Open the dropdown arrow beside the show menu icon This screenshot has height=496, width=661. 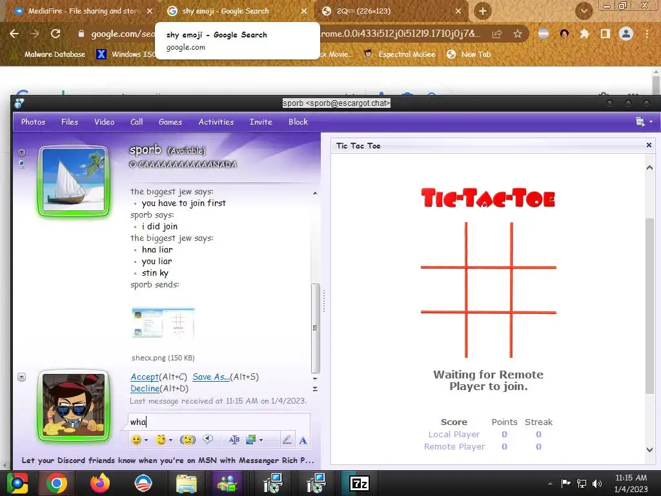click(651, 122)
